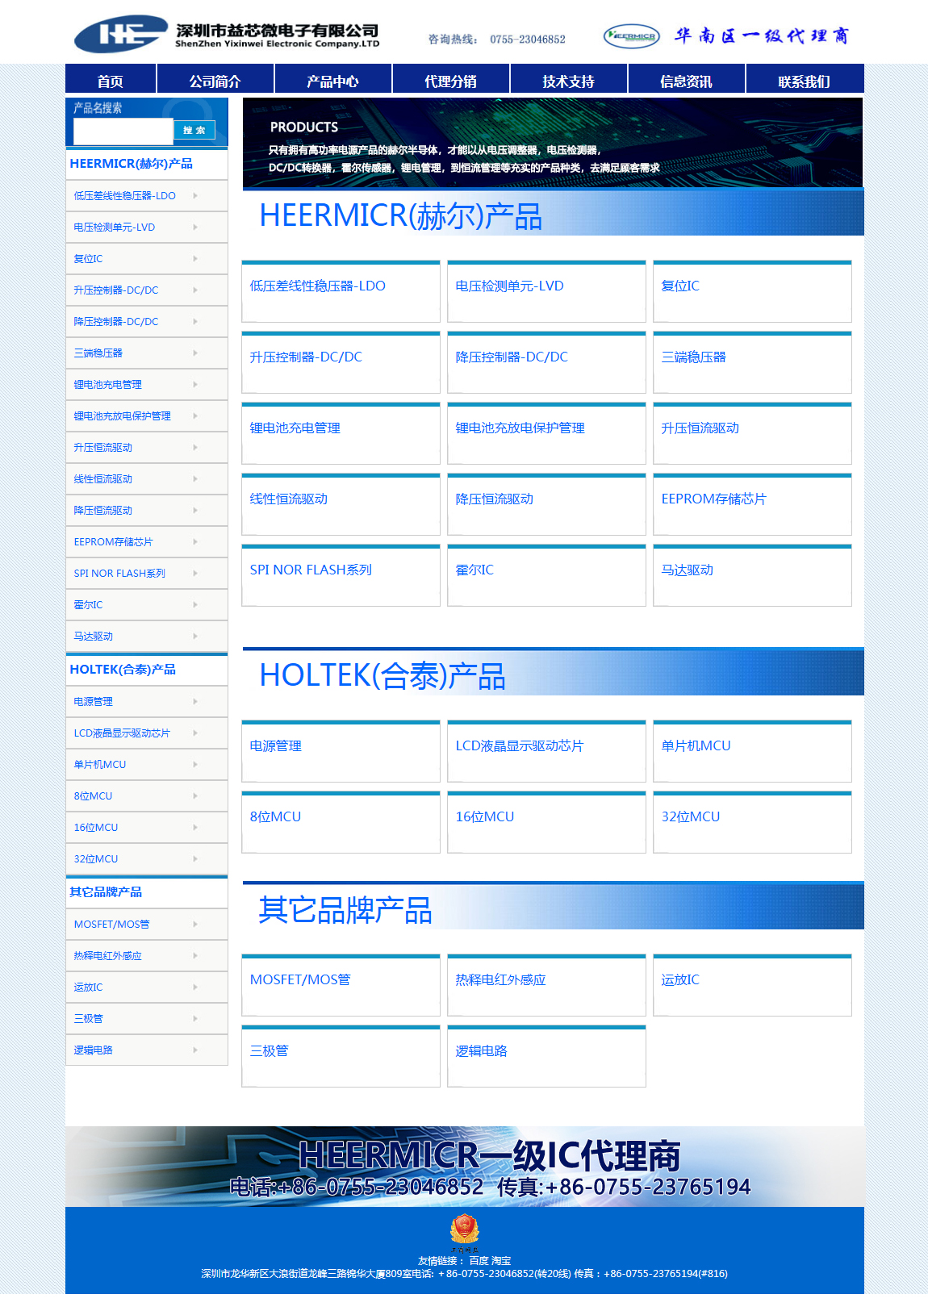The height and width of the screenshot is (1311, 928).
Task: Expand the sidebar arrow beside 马达驱动
Action: pyautogui.click(x=195, y=636)
